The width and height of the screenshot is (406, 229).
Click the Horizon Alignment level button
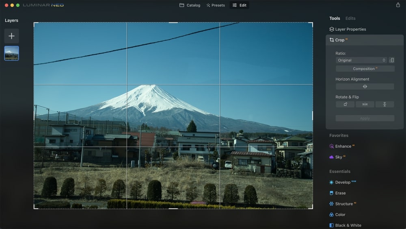(365, 87)
